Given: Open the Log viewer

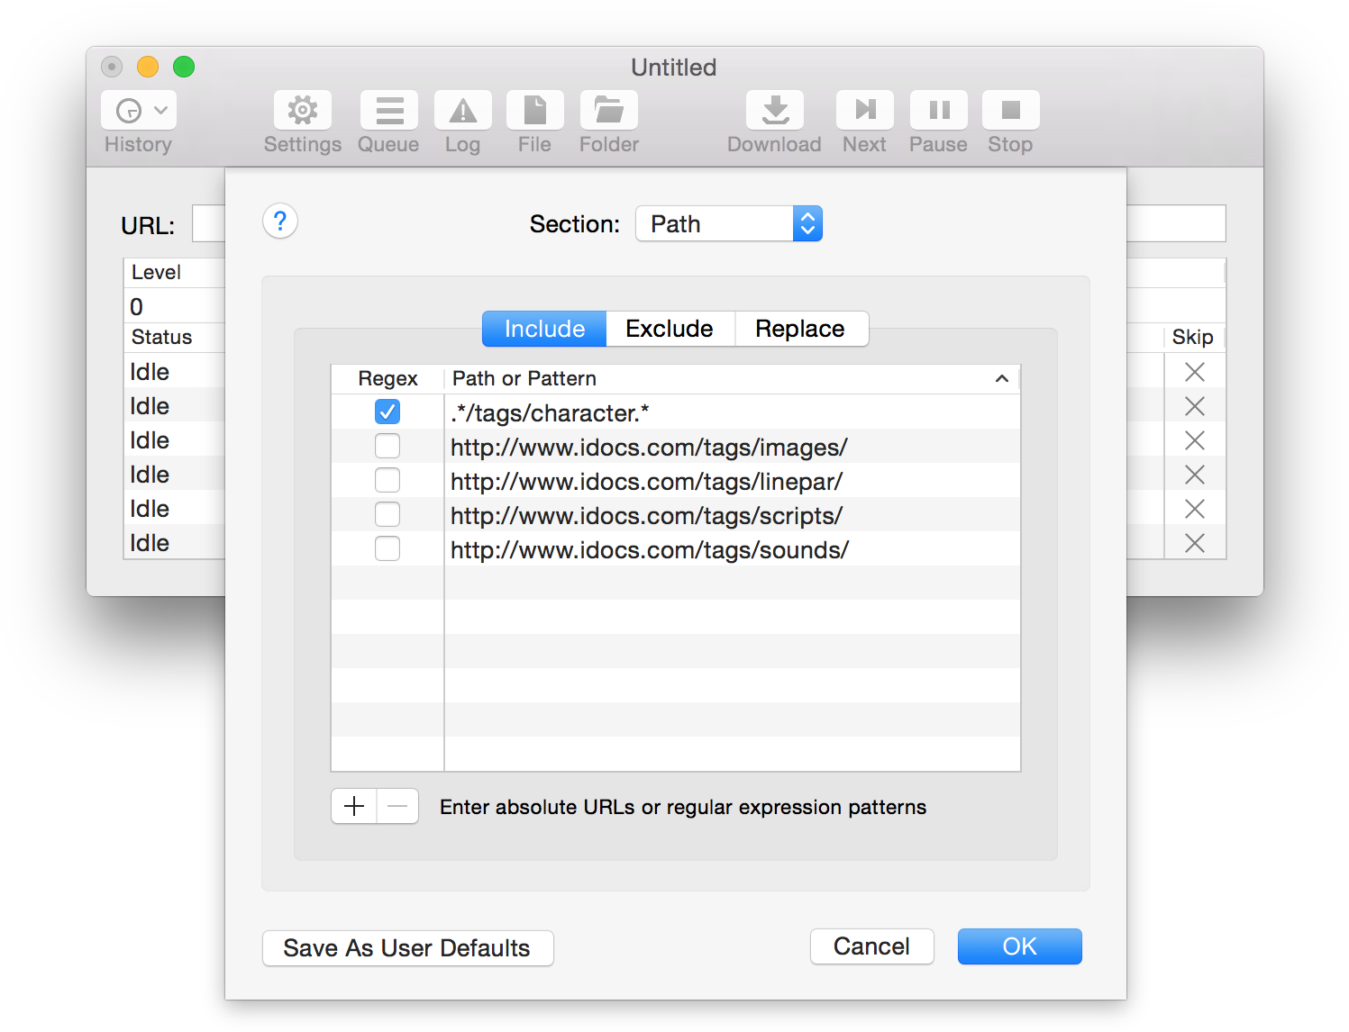Looking at the screenshot, I should 462,109.
